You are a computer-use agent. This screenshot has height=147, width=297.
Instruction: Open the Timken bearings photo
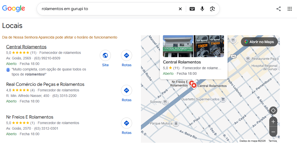[x=209, y=46]
